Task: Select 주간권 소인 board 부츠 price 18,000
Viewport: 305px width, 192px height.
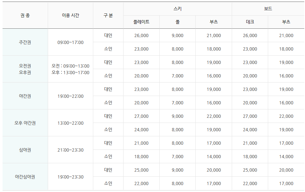Action: click(286, 49)
